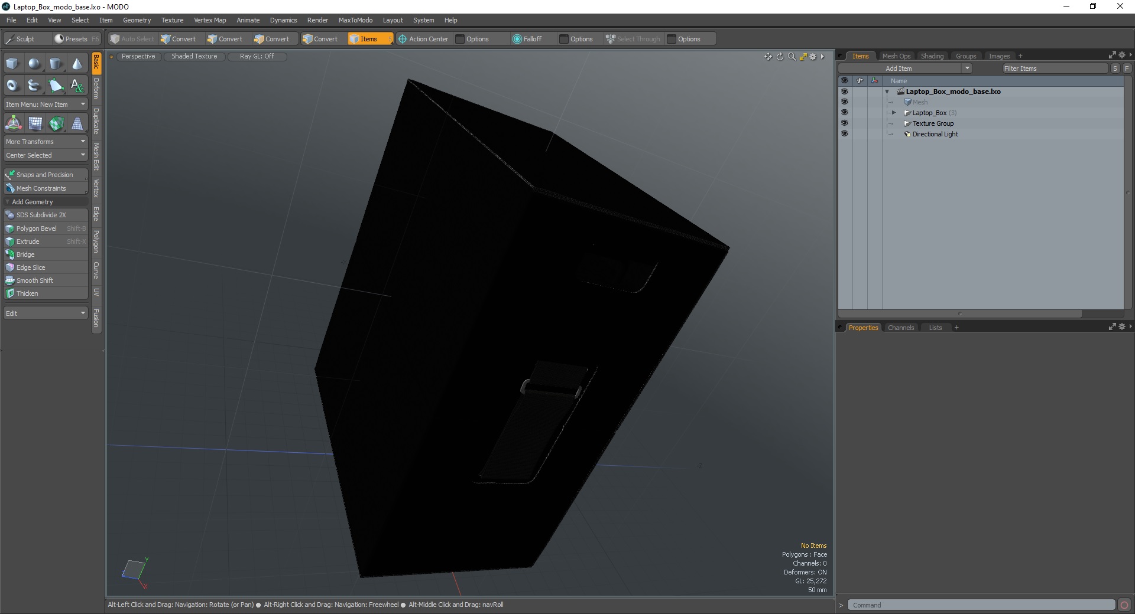Open Properties panel settings gear
Image resolution: width=1135 pixels, height=614 pixels.
coord(1121,326)
